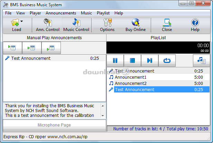Screen dimensions: 213x143
Task: Toggle the repeat loop button
Action: pyautogui.click(x=167, y=60)
